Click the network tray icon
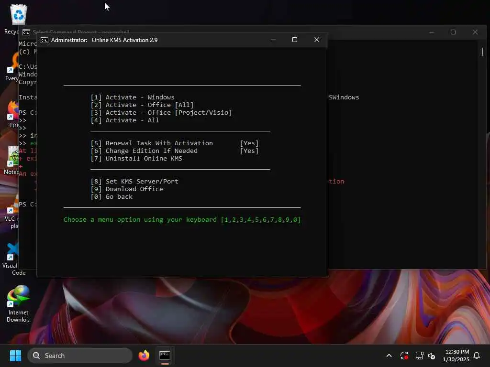 (x=419, y=356)
